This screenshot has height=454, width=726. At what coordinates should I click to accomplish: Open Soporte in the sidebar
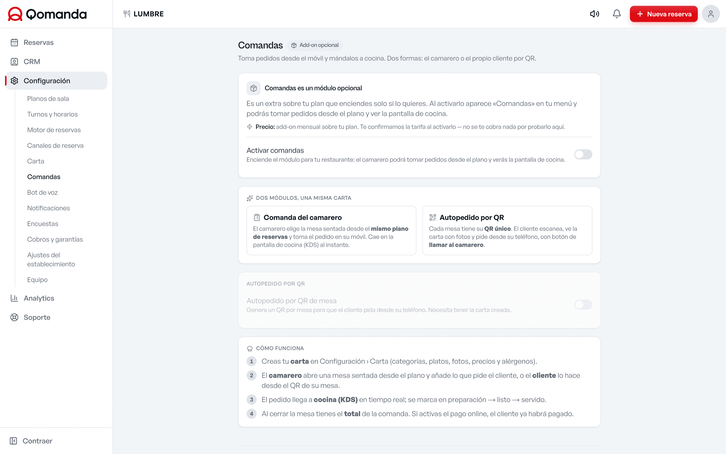[56, 318]
